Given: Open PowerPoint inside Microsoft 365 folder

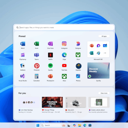Looking at the screenshot, I should [x=92, y=46].
